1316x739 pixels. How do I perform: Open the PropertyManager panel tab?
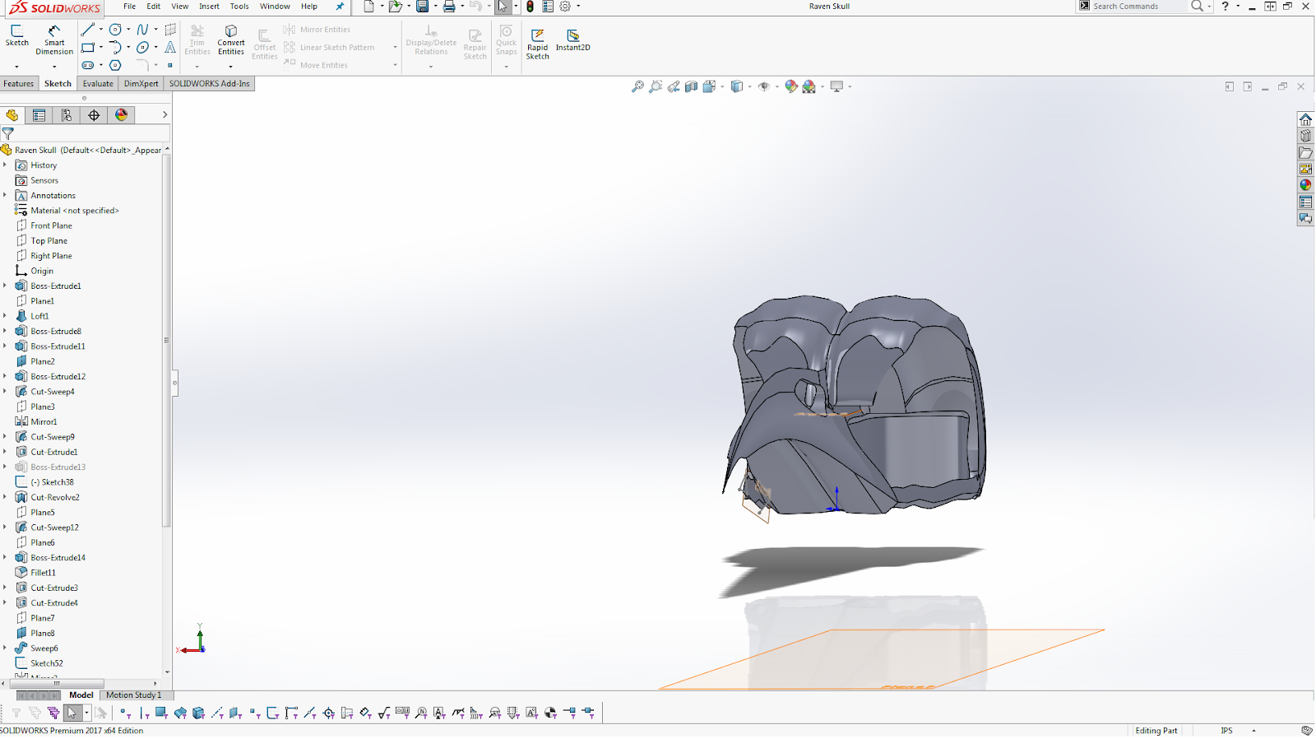tap(39, 115)
